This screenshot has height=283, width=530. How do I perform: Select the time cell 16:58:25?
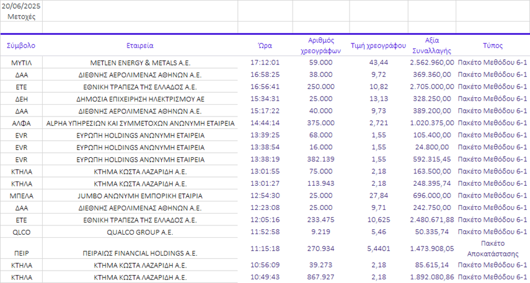pyautogui.click(x=265, y=74)
